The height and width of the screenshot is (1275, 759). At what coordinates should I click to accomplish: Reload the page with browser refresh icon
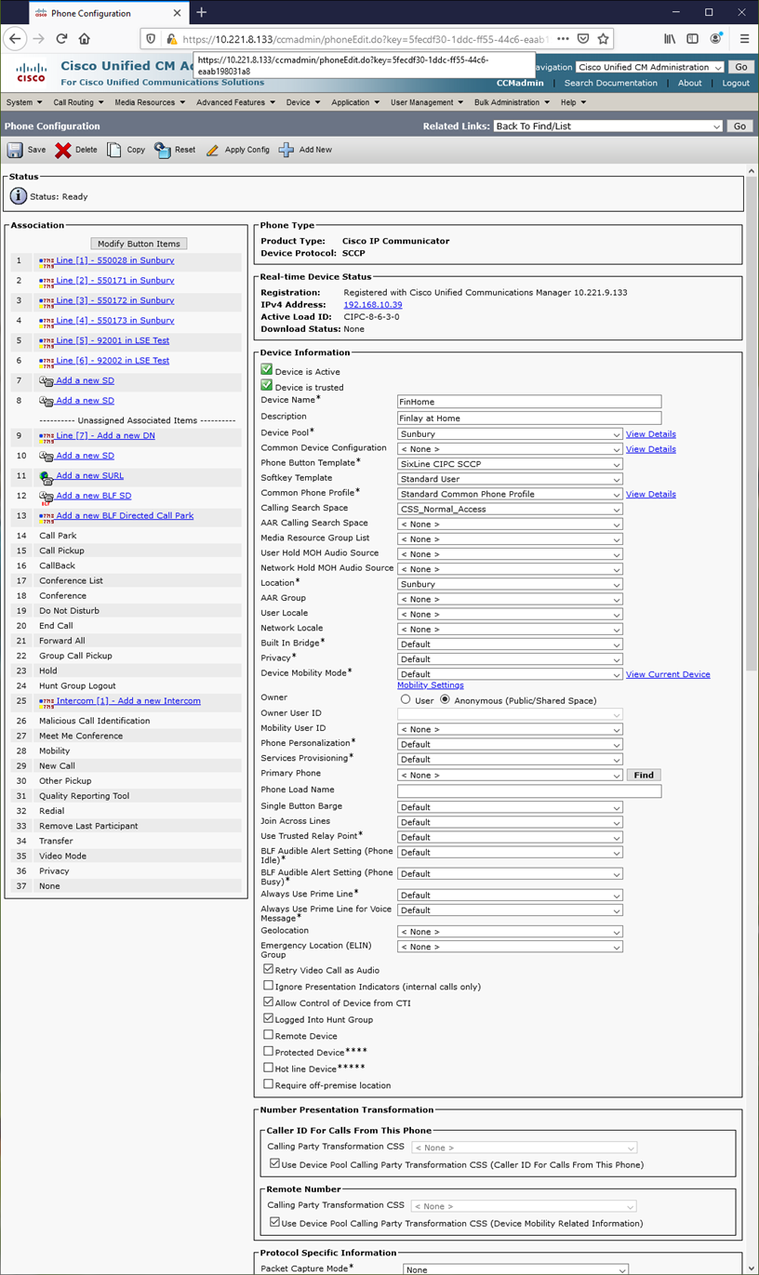coord(61,39)
